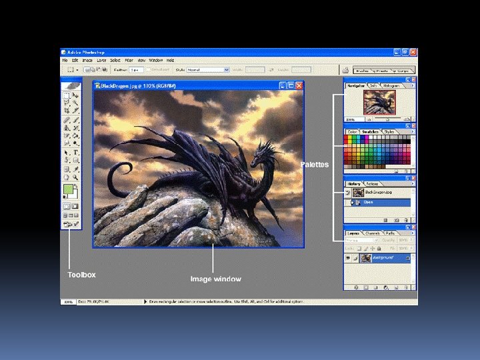This screenshot has width=480, height=360.
Task: Select the Dodge tool
Action: tap(75, 143)
